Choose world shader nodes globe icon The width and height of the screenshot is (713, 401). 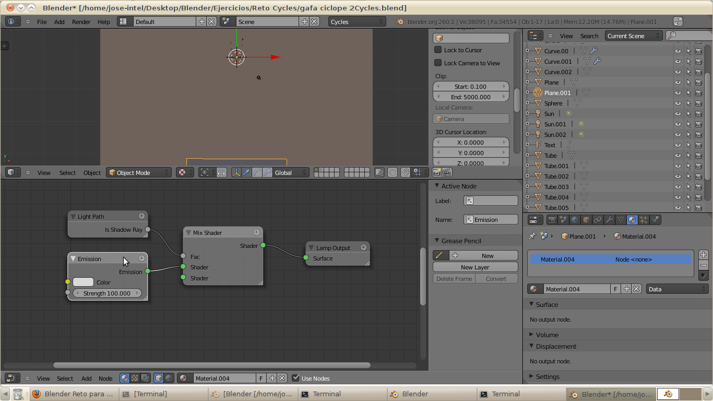169,378
